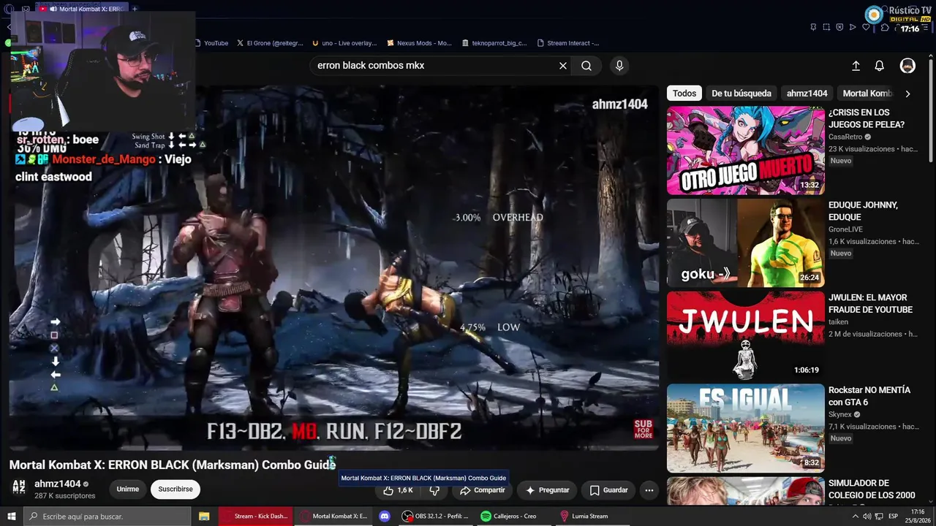The width and height of the screenshot is (936, 526).
Task: Open EDUQUE JOHNNY, EDUQUE video title
Action: pyautogui.click(x=863, y=211)
